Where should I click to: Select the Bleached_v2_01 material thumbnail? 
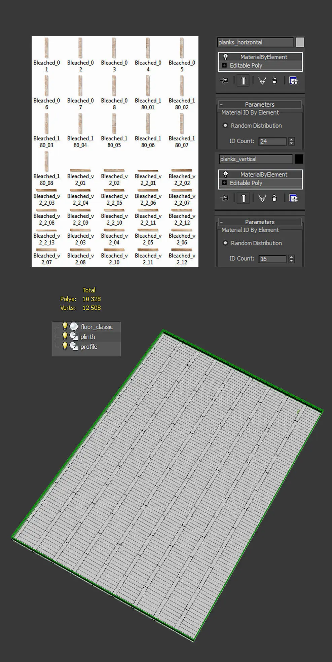coord(80,170)
